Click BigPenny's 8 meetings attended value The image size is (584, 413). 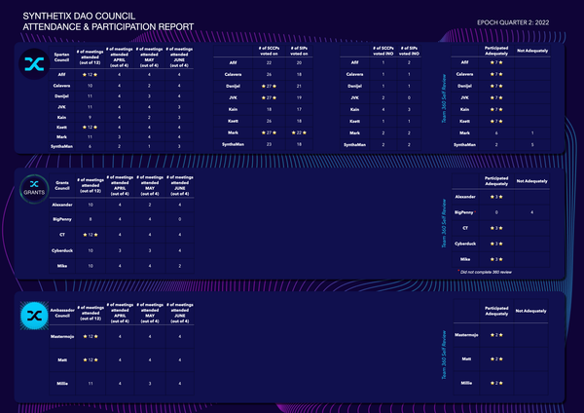[x=91, y=219]
